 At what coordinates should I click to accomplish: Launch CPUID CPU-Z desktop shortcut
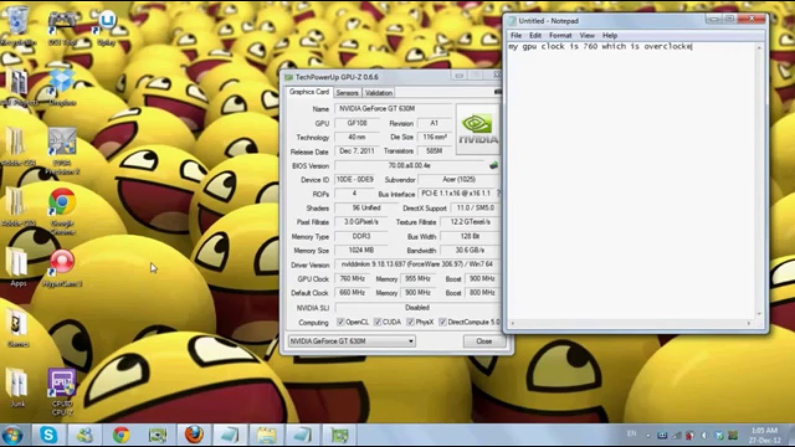pyautogui.click(x=62, y=392)
